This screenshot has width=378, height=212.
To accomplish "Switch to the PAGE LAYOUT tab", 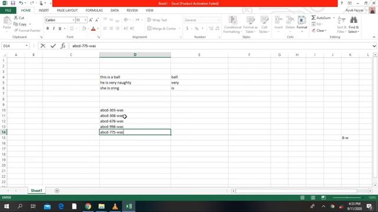I will 67,11.
